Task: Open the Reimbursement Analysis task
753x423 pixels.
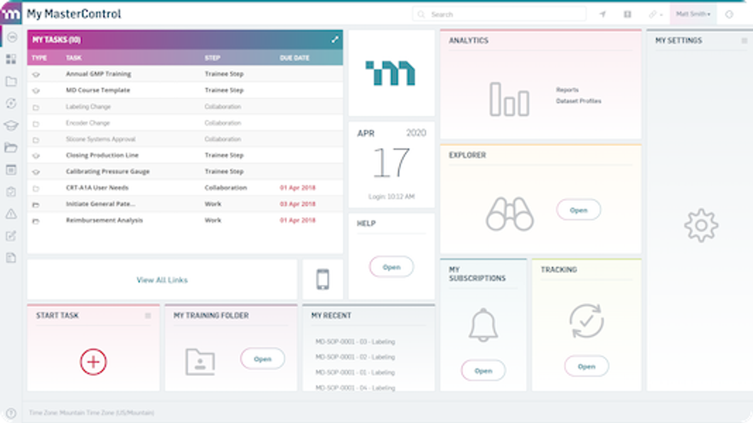Action: tap(104, 220)
